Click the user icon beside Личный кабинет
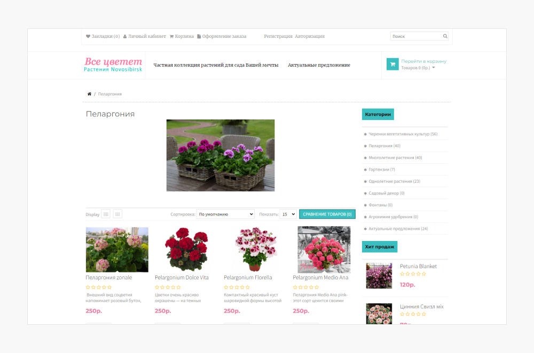534x353 pixels. [125, 36]
